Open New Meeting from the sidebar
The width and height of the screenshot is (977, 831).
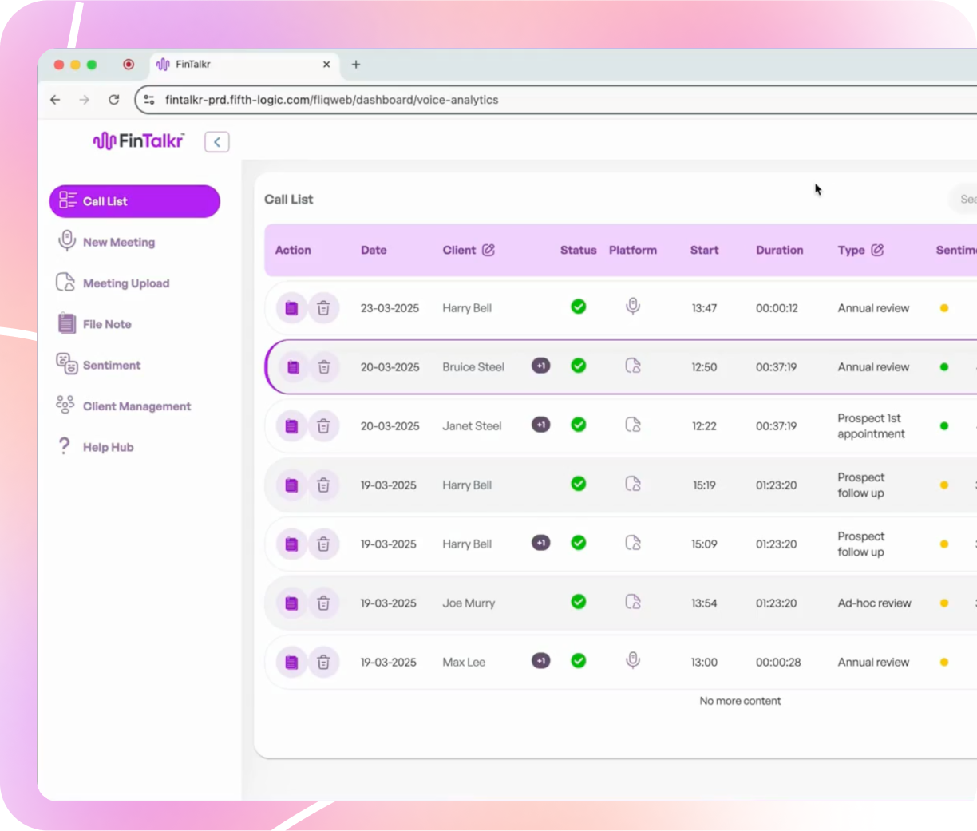pyautogui.click(x=119, y=242)
